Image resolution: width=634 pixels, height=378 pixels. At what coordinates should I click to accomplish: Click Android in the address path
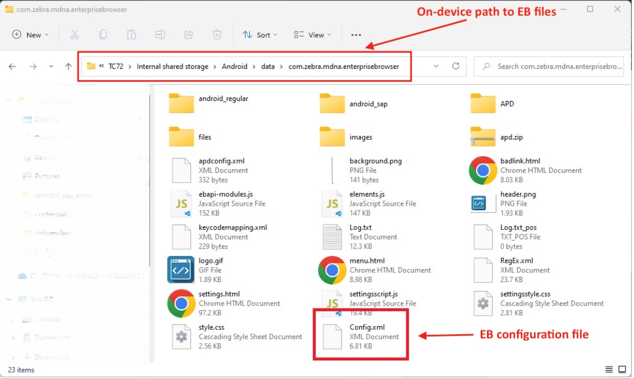pos(234,66)
